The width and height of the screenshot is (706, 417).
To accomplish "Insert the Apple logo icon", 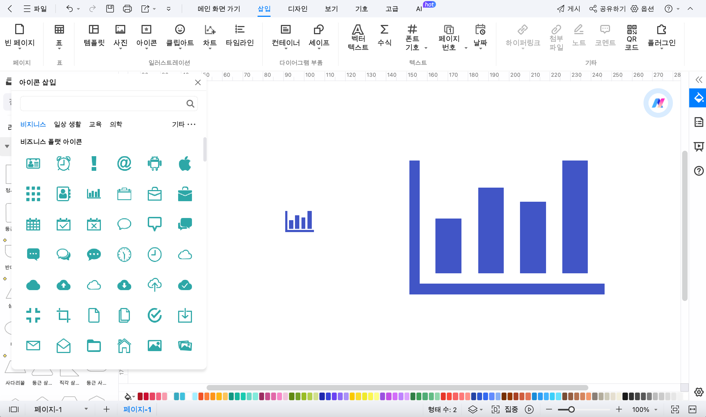I will pos(185,163).
